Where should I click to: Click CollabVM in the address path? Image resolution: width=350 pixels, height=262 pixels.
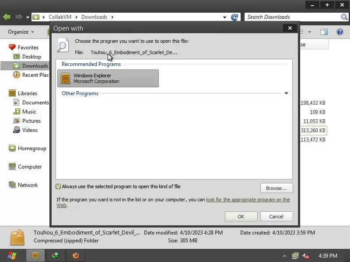pos(60,17)
